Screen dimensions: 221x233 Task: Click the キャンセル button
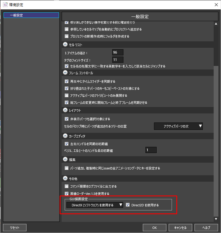point(180,228)
